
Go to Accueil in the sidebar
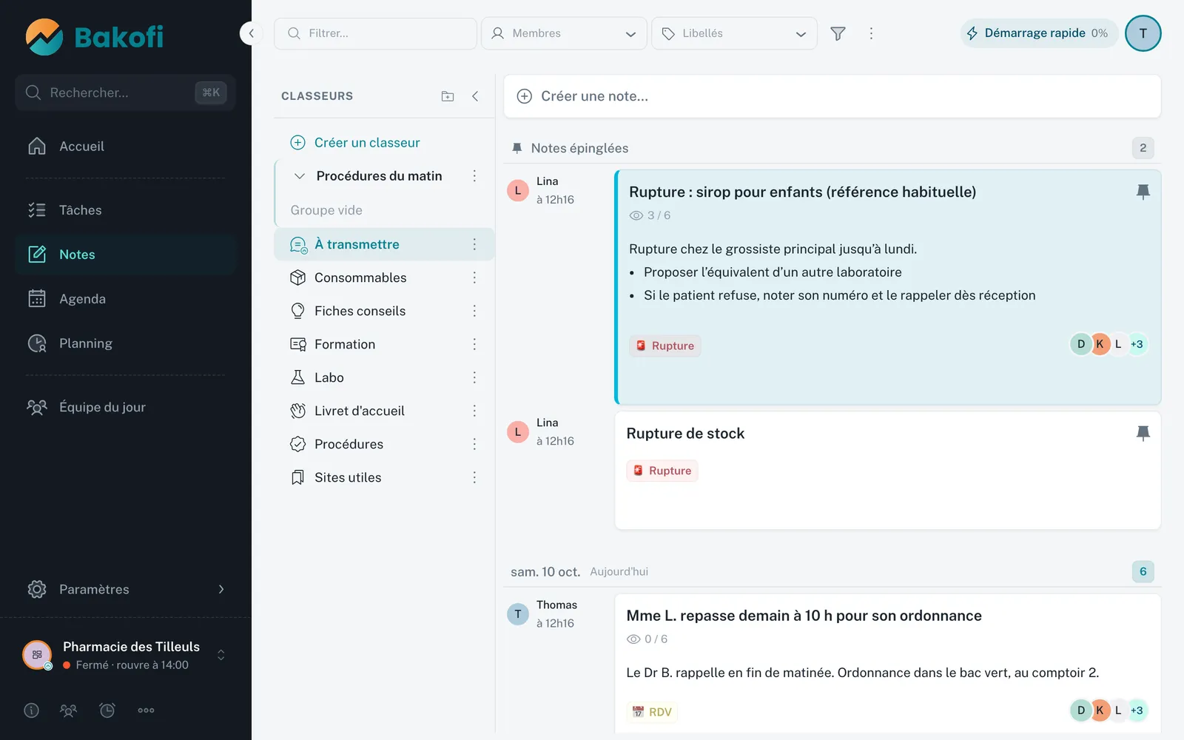pyautogui.click(x=125, y=147)
